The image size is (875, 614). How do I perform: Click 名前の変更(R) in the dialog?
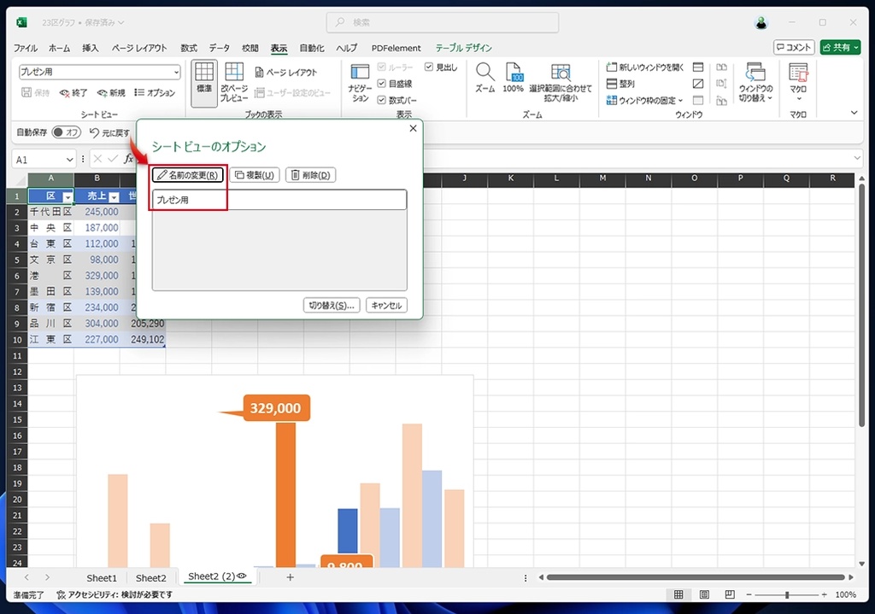click(x=187, y=175)
